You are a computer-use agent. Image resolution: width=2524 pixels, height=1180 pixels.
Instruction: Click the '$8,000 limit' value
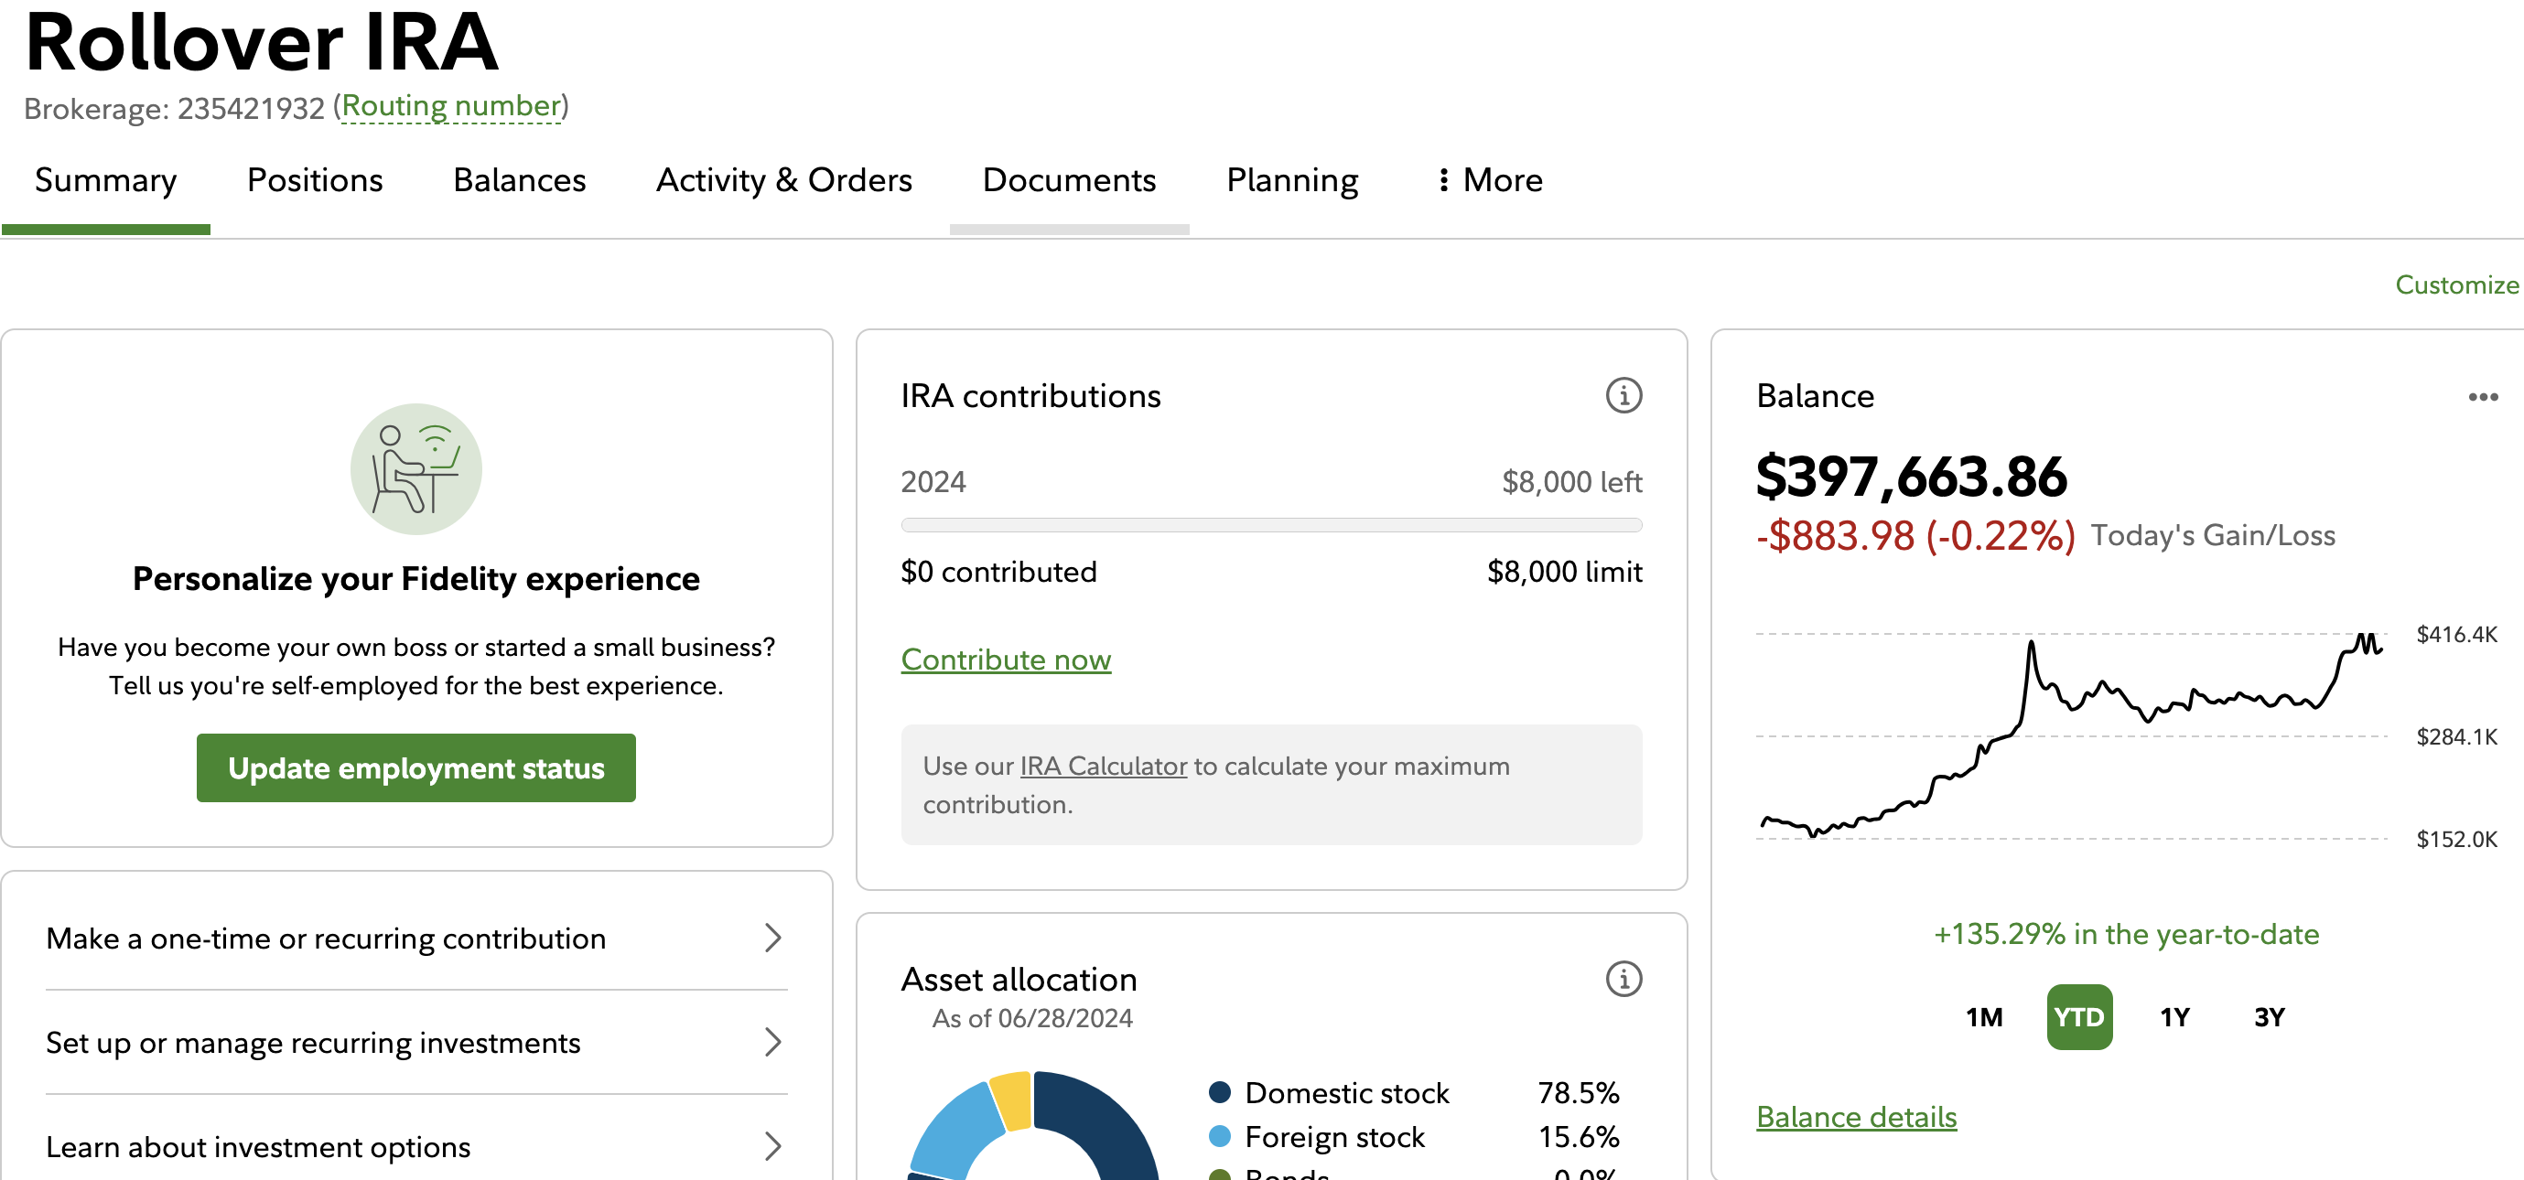click(x=1565, y=571)
